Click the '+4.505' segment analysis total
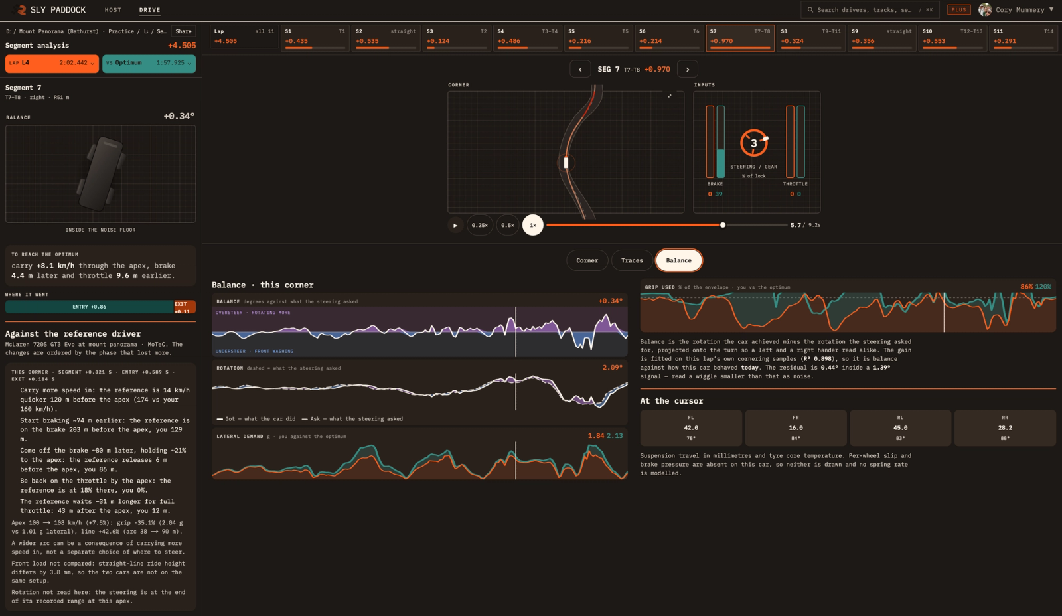The image size is (1062, 616). click(x=182, y=46)
